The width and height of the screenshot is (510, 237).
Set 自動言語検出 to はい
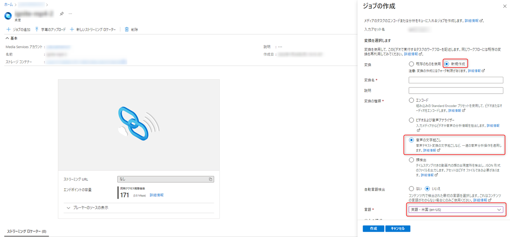tap(411, 189)
